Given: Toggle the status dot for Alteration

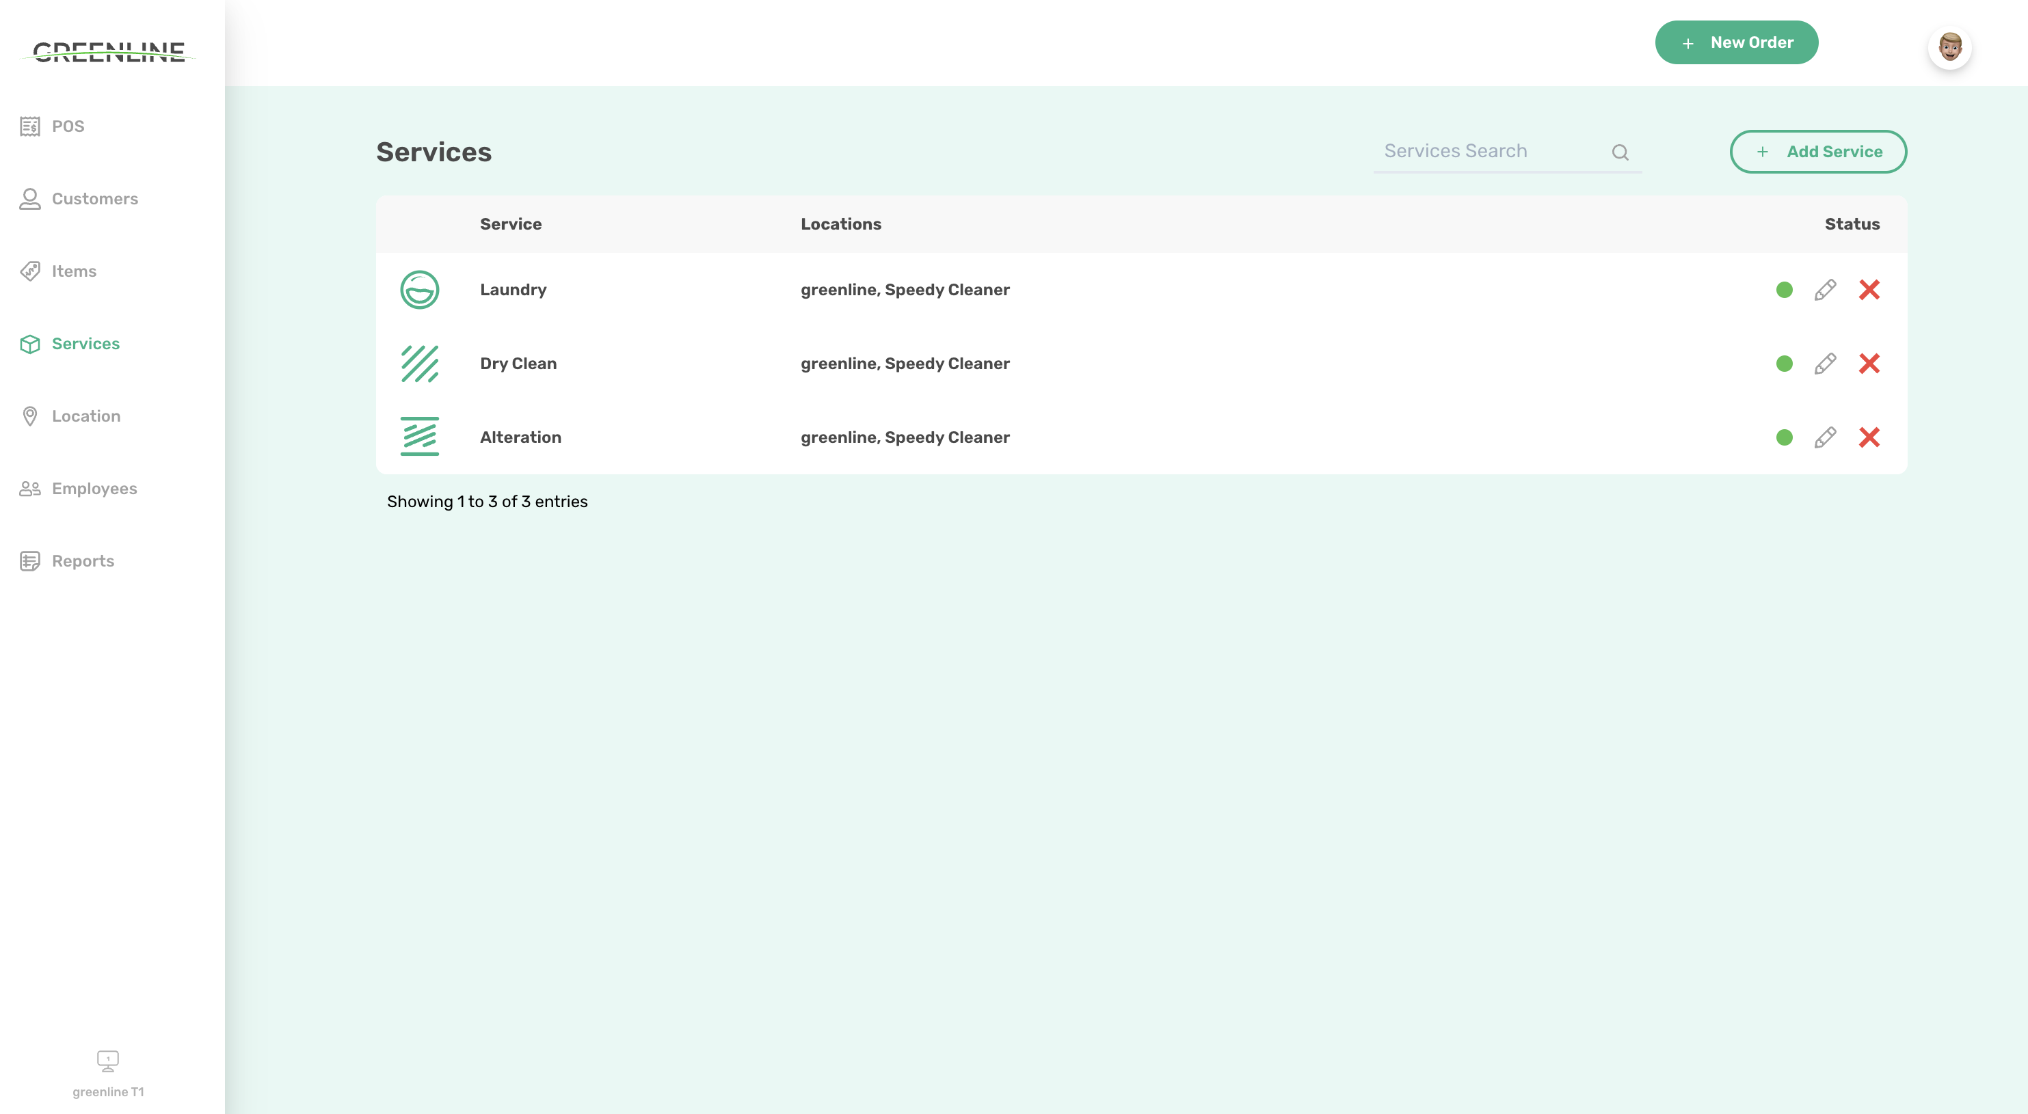Looking at the screenshot, I should [x=1784, y=437].
